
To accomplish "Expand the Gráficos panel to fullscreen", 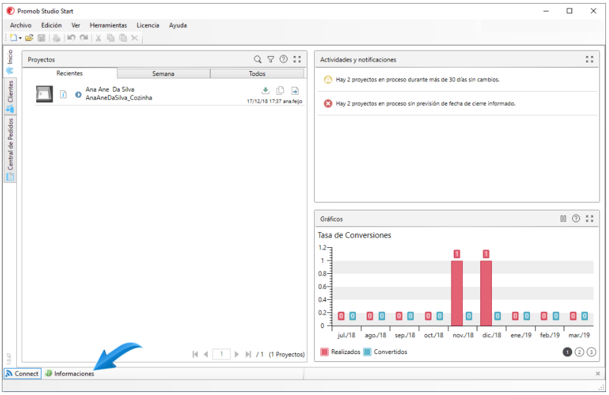I will point(590,219).
